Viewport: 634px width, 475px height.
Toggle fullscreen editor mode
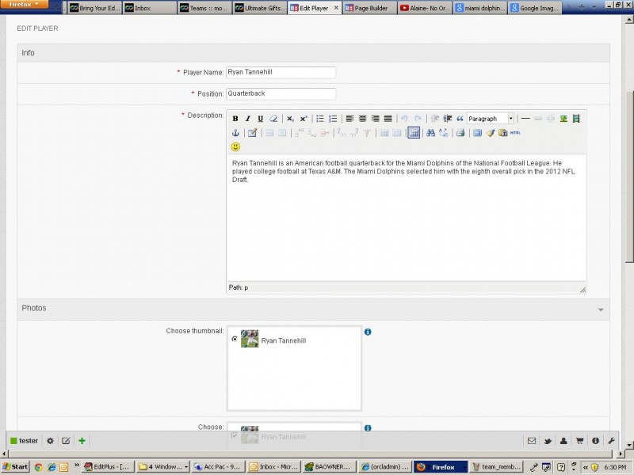click(x=478, y=133)
